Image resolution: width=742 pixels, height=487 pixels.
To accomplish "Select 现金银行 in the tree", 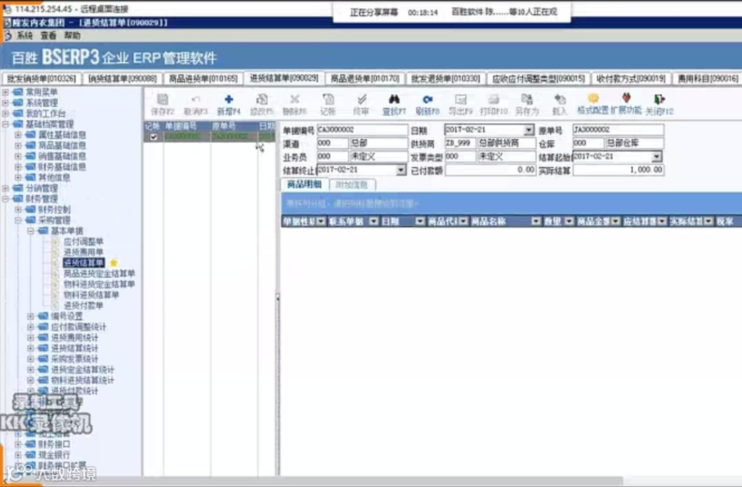I will coord(54,455).
